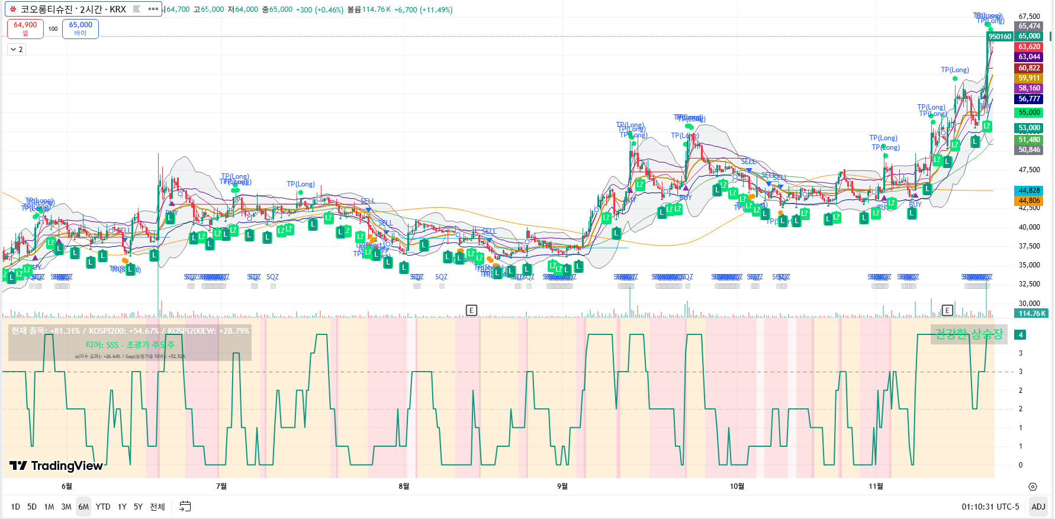This screenshot has height=519, width=1055.
Task: Expand the collapsed indicators legend showing 2
Action: pyautogui.click(x=17, y=50)
